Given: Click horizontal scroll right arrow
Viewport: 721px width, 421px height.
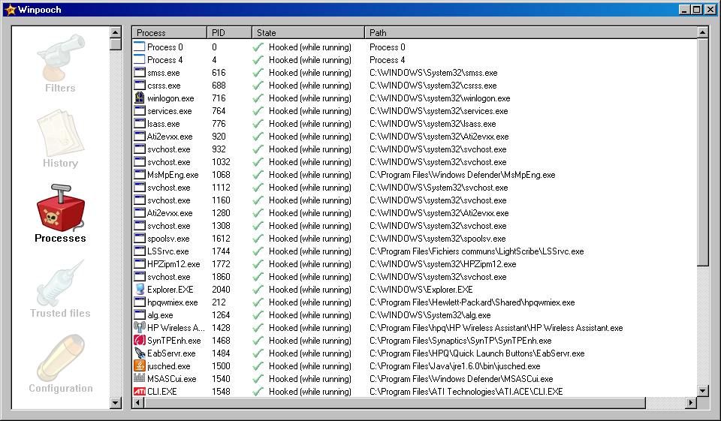Looking at the screenshot, I should (x=691, y=403).
